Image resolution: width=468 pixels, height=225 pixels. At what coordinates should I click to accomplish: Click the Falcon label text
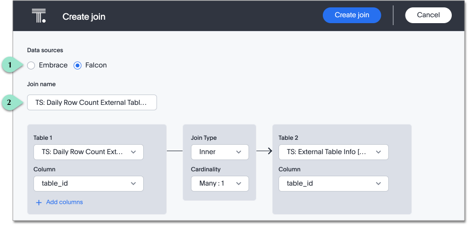[x=96, y=65]
